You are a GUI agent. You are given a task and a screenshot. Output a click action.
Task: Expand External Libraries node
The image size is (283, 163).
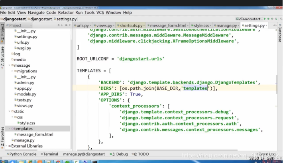tap(6, 146)
